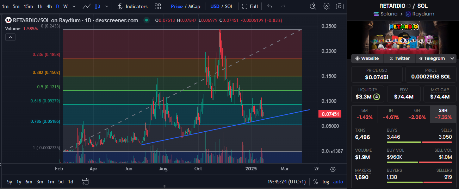The image size is (459, 189).
Task: Open the layout grid selector icon
Action: [x=158, y=6]
